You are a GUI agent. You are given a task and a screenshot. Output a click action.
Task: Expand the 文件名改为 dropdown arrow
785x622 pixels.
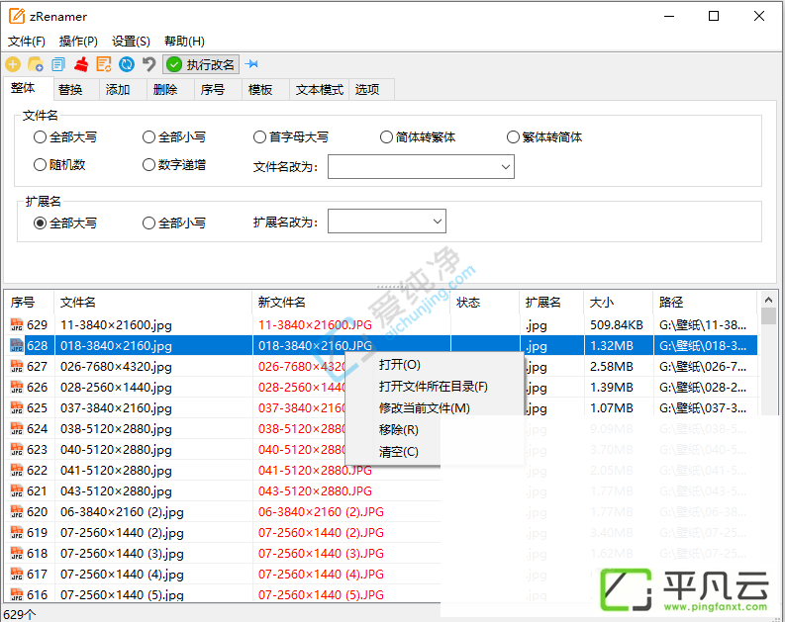506,167
